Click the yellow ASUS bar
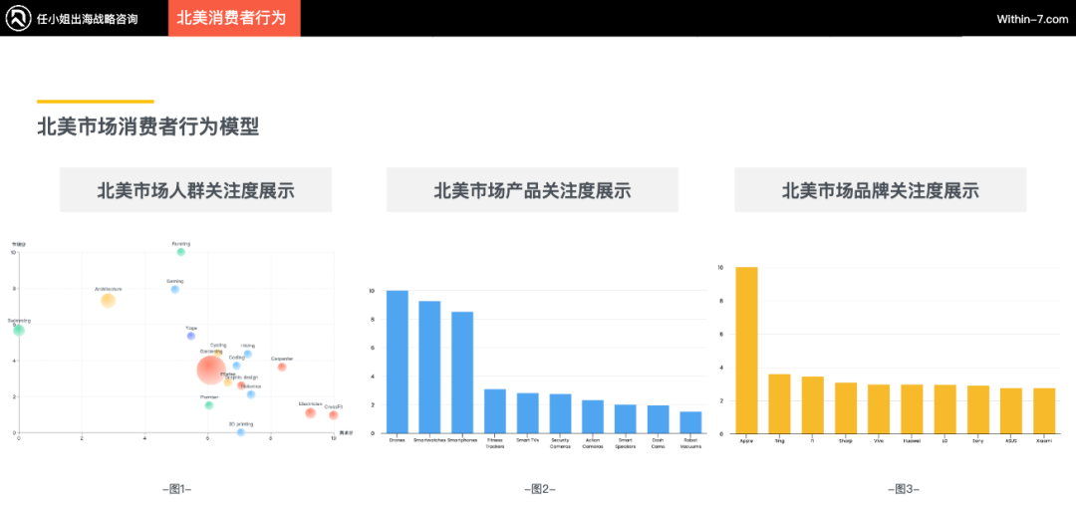The height and width of the screenshot is (506, 1076). 1011,410
